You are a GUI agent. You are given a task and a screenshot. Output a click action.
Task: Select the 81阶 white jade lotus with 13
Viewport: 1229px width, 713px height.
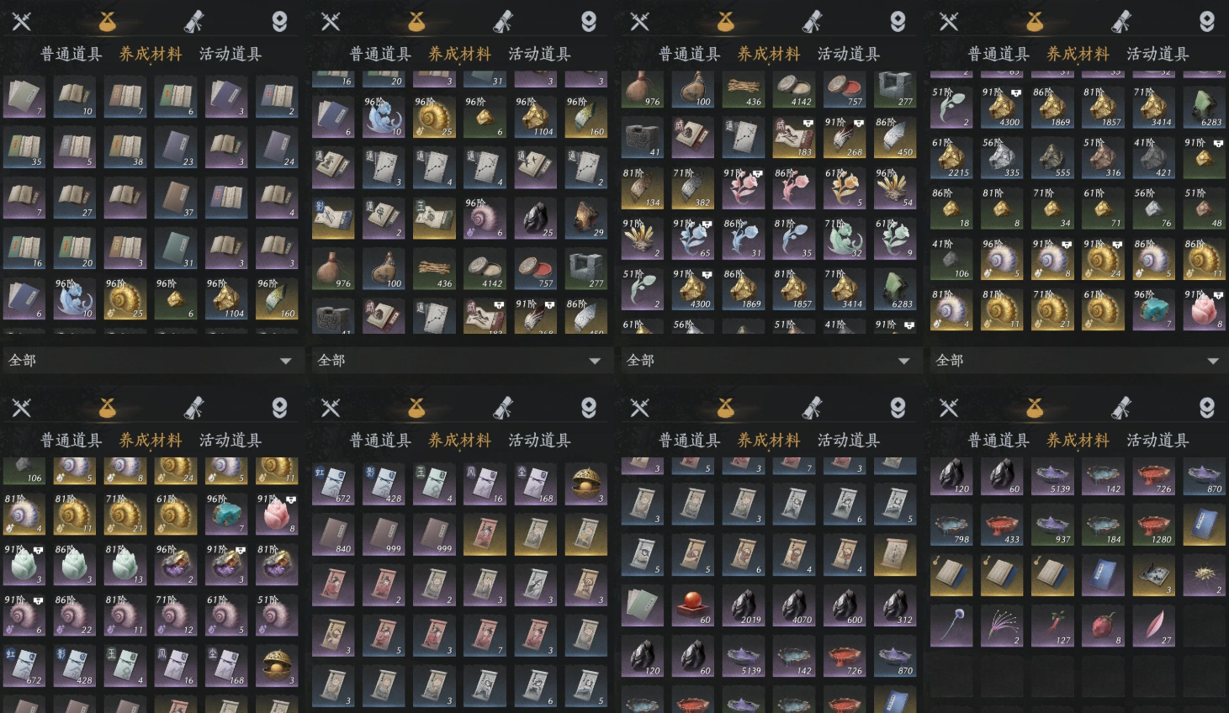point(125,564)
